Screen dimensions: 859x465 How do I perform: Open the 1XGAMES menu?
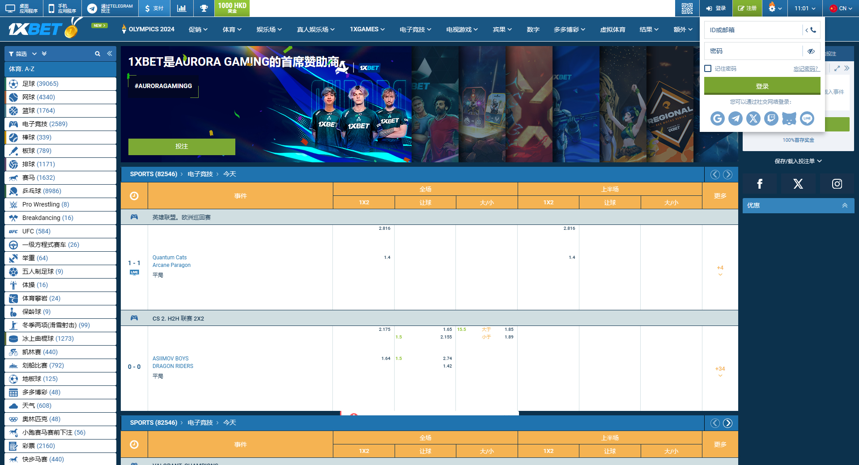(x=367, y=29)
